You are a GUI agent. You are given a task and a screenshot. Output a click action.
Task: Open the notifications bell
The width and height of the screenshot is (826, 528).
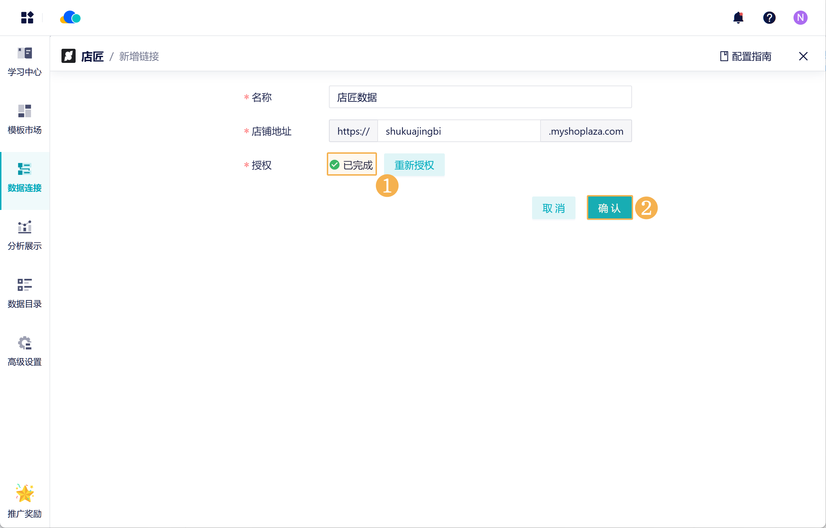pos(738,18)
